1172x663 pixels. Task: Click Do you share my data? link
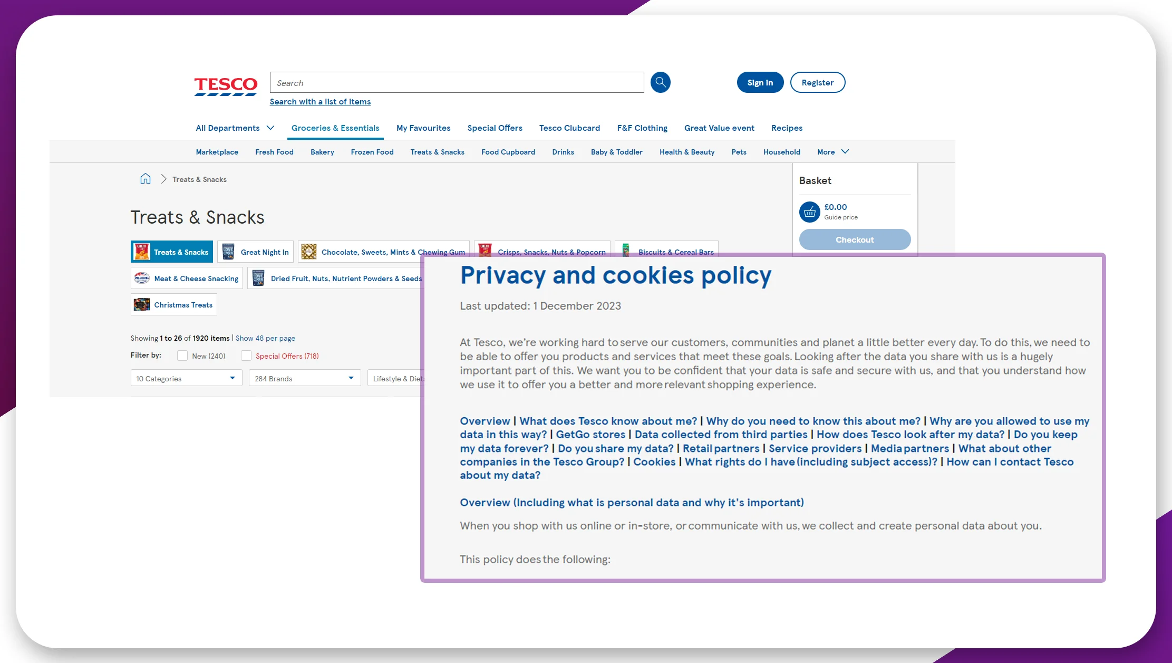(x=616, y=448)
